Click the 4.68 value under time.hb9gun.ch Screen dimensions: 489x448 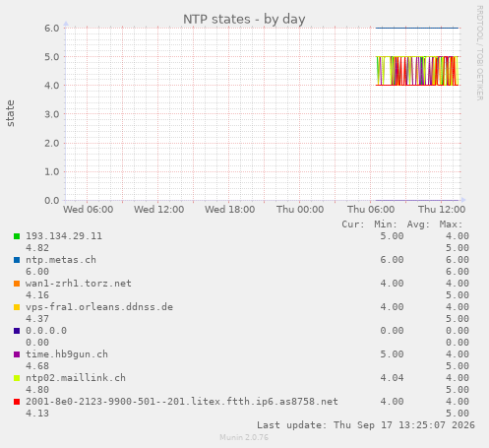[x=37, y=366]
